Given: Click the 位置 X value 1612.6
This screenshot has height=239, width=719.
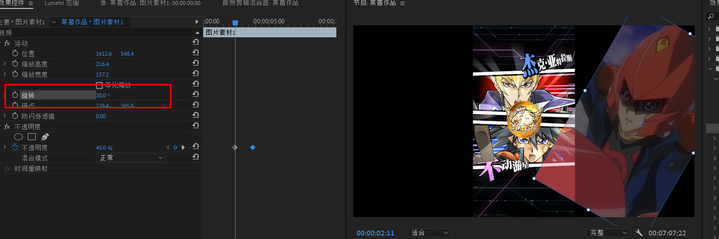Looking at the screenshot, I should [104, 54].
